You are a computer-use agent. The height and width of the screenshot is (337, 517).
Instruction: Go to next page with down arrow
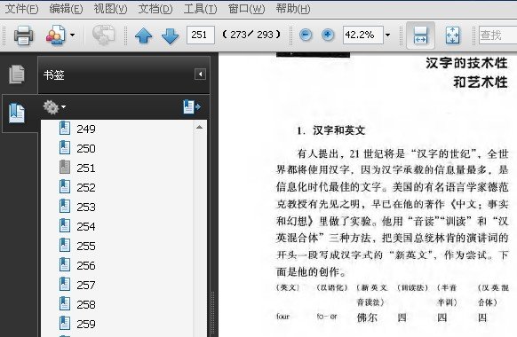coord(171,35)
